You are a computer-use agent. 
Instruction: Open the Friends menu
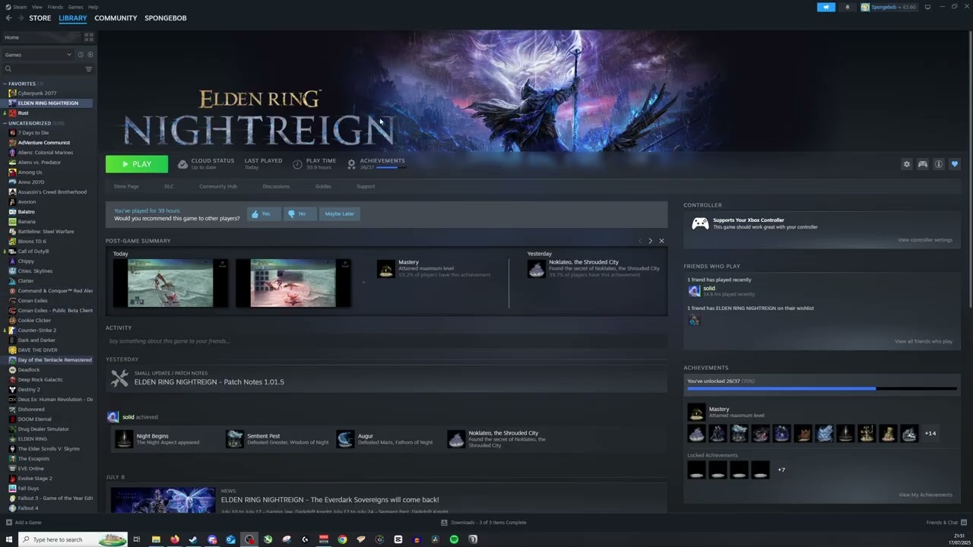pyautogui.click(x=55, y=7)
